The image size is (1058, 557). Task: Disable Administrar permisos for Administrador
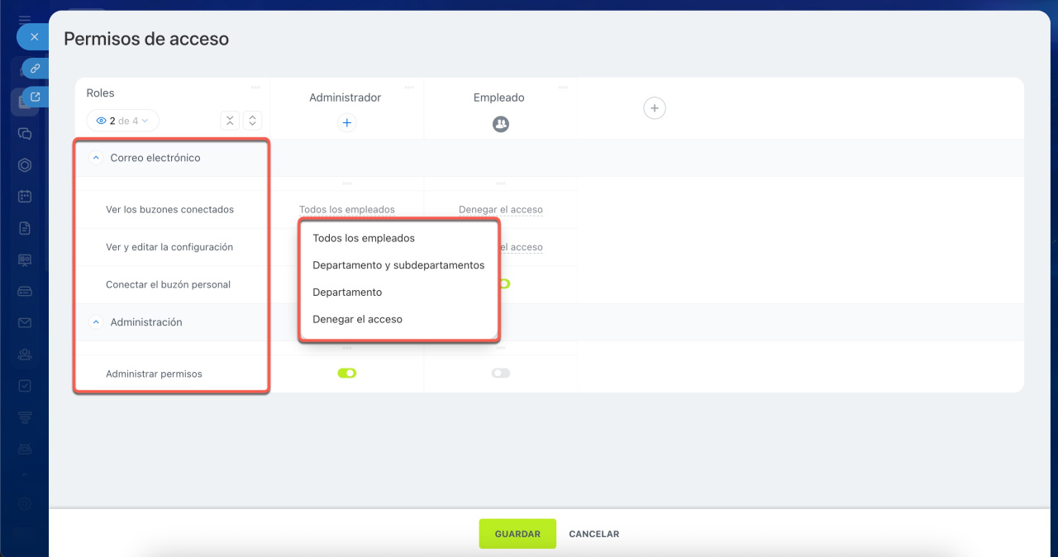347,374
